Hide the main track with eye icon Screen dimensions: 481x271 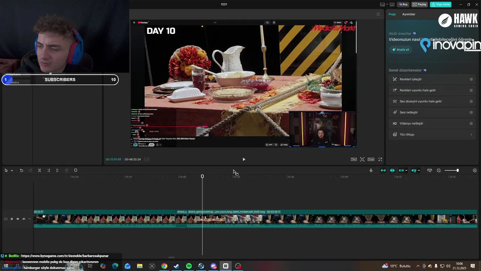tap(17, 219)
